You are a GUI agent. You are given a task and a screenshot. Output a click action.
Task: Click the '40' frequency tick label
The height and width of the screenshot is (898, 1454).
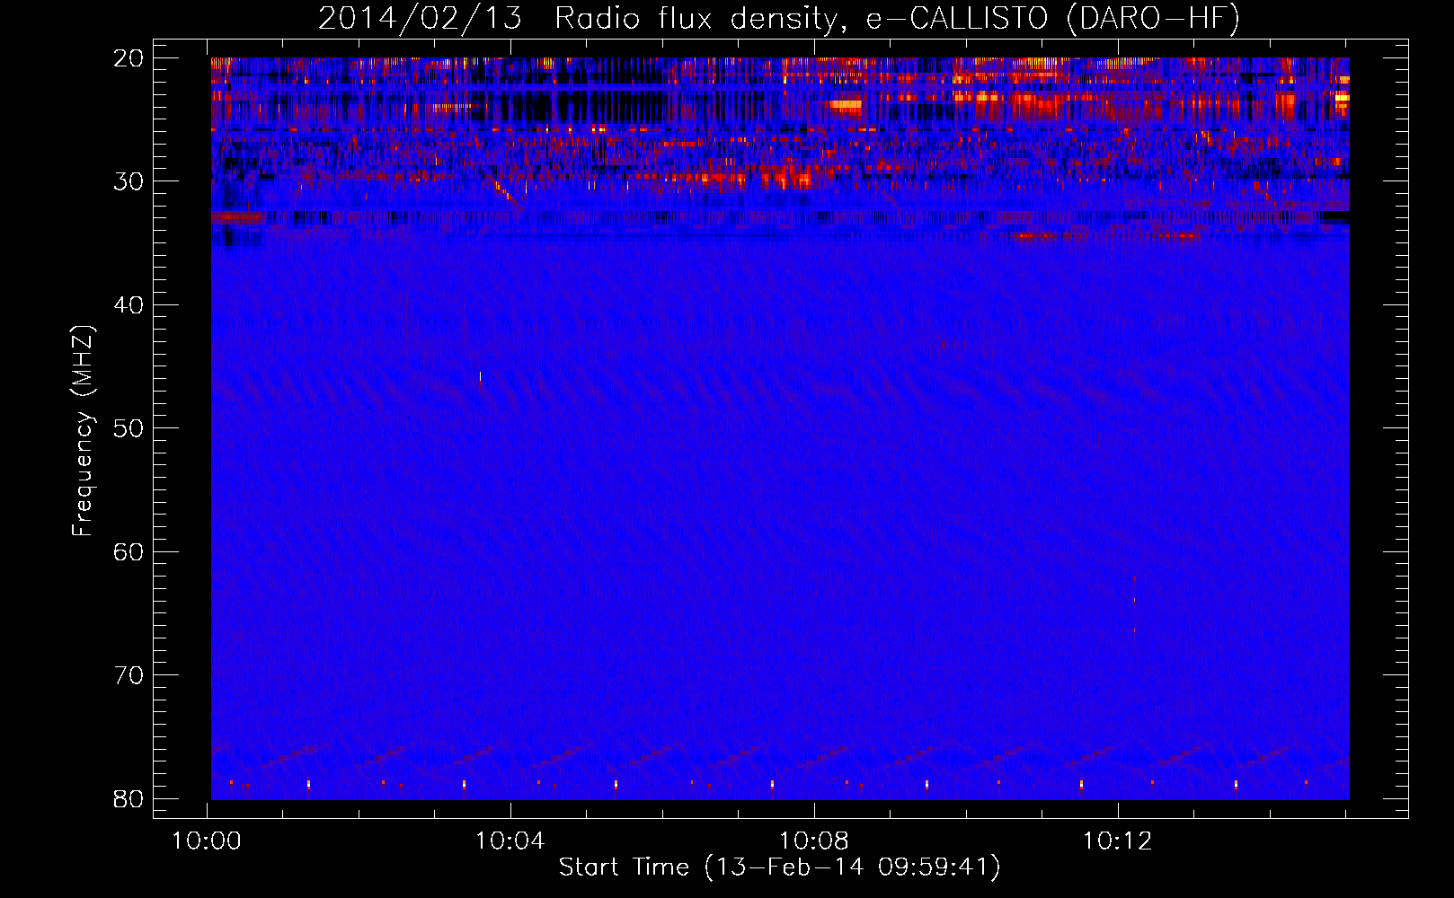(129, 305)
